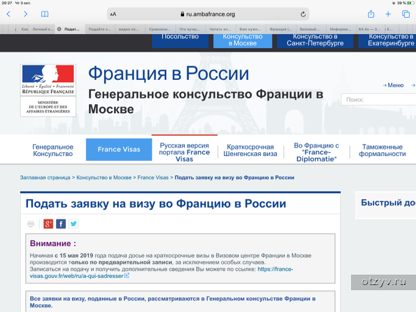
Task: Click the 20:27 clock in status bar
Action: pos(7,3)
